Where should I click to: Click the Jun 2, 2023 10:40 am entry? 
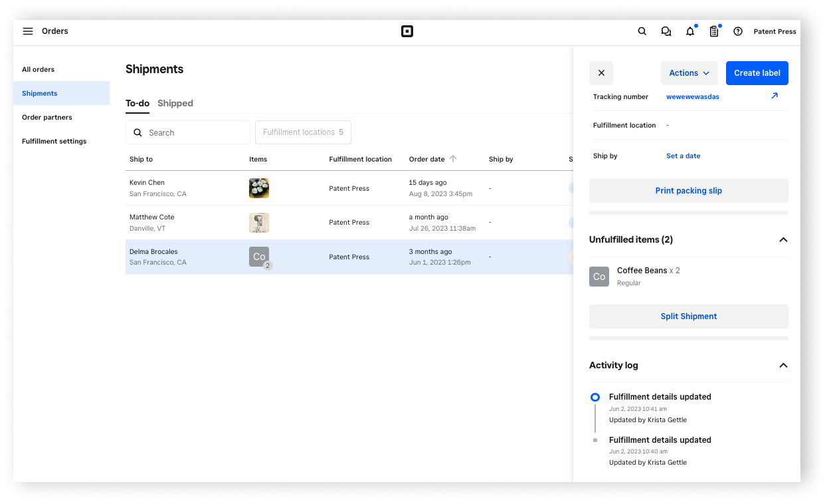[x=638, y=451]
